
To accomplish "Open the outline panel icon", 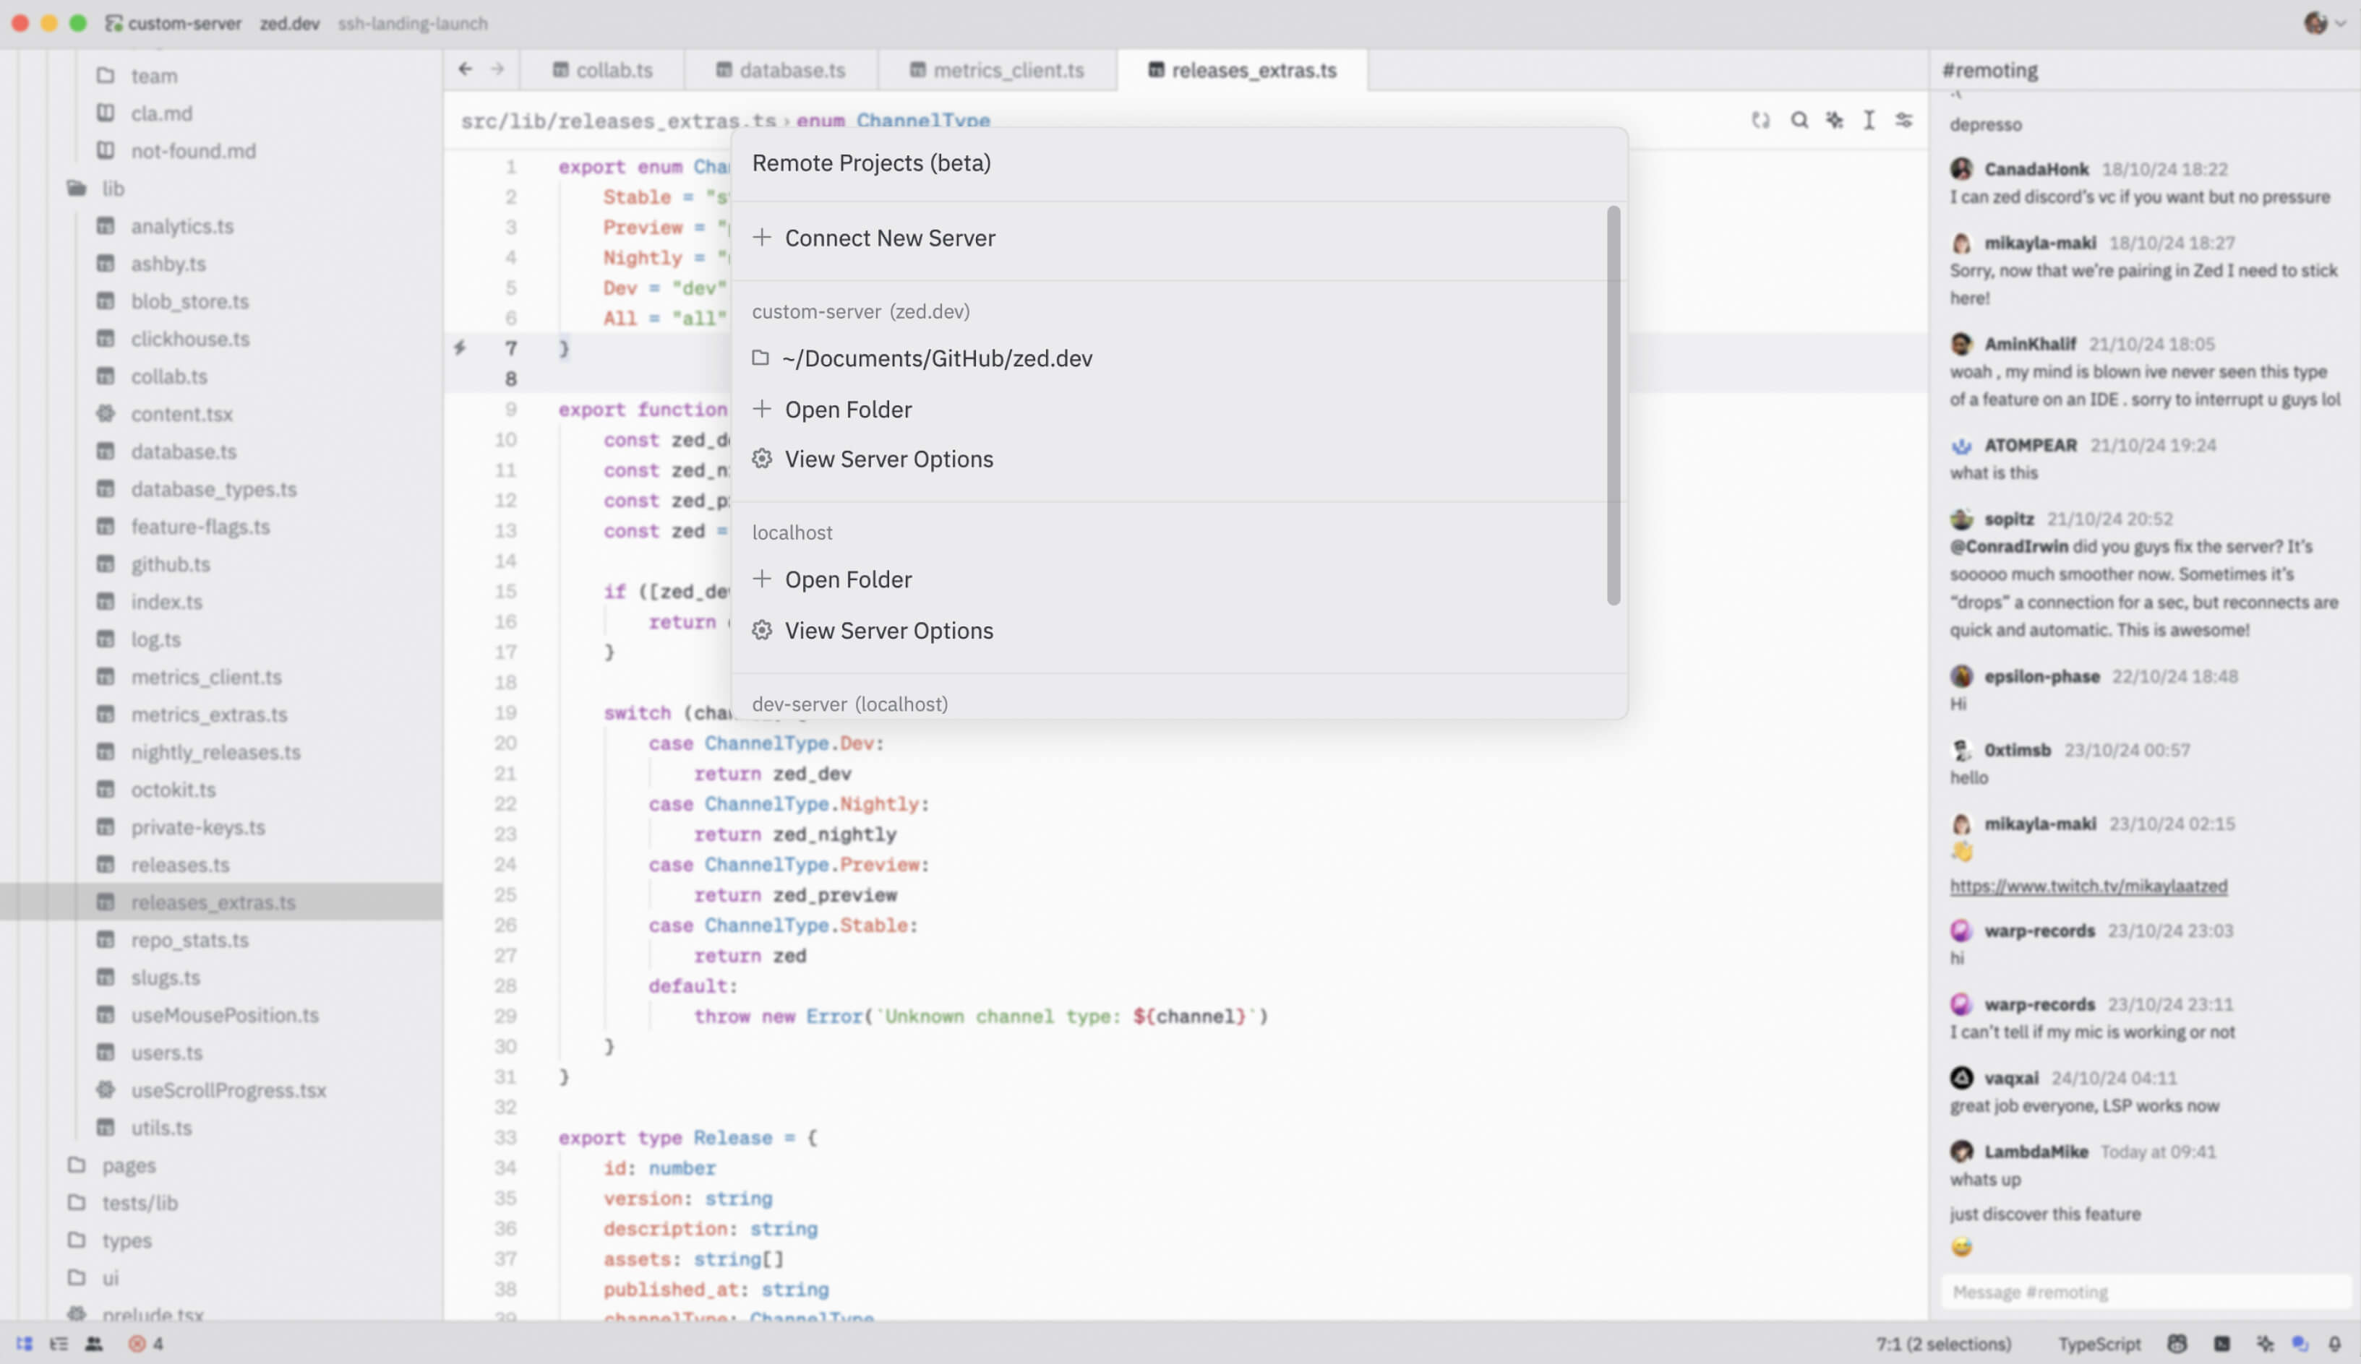I will pyautogui.click(x=59, y=1343).
